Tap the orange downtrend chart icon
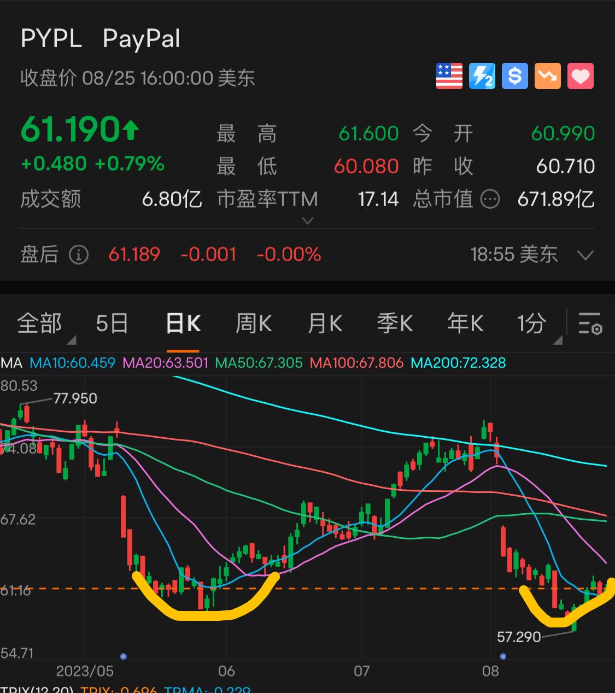Screen dimensions: 615x693 548,76
